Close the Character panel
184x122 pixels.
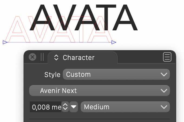32,57
